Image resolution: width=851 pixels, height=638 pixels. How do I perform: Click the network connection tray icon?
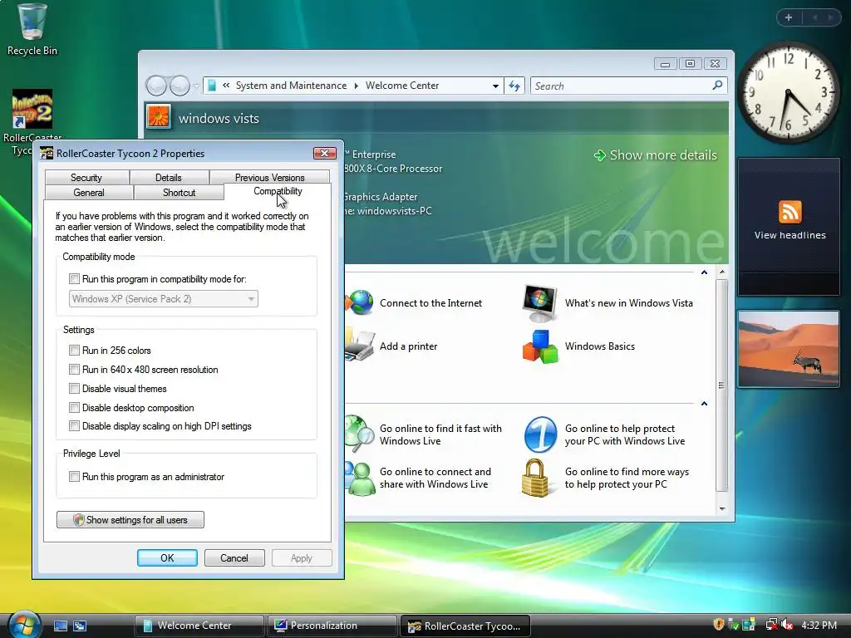tap(771, 625)
